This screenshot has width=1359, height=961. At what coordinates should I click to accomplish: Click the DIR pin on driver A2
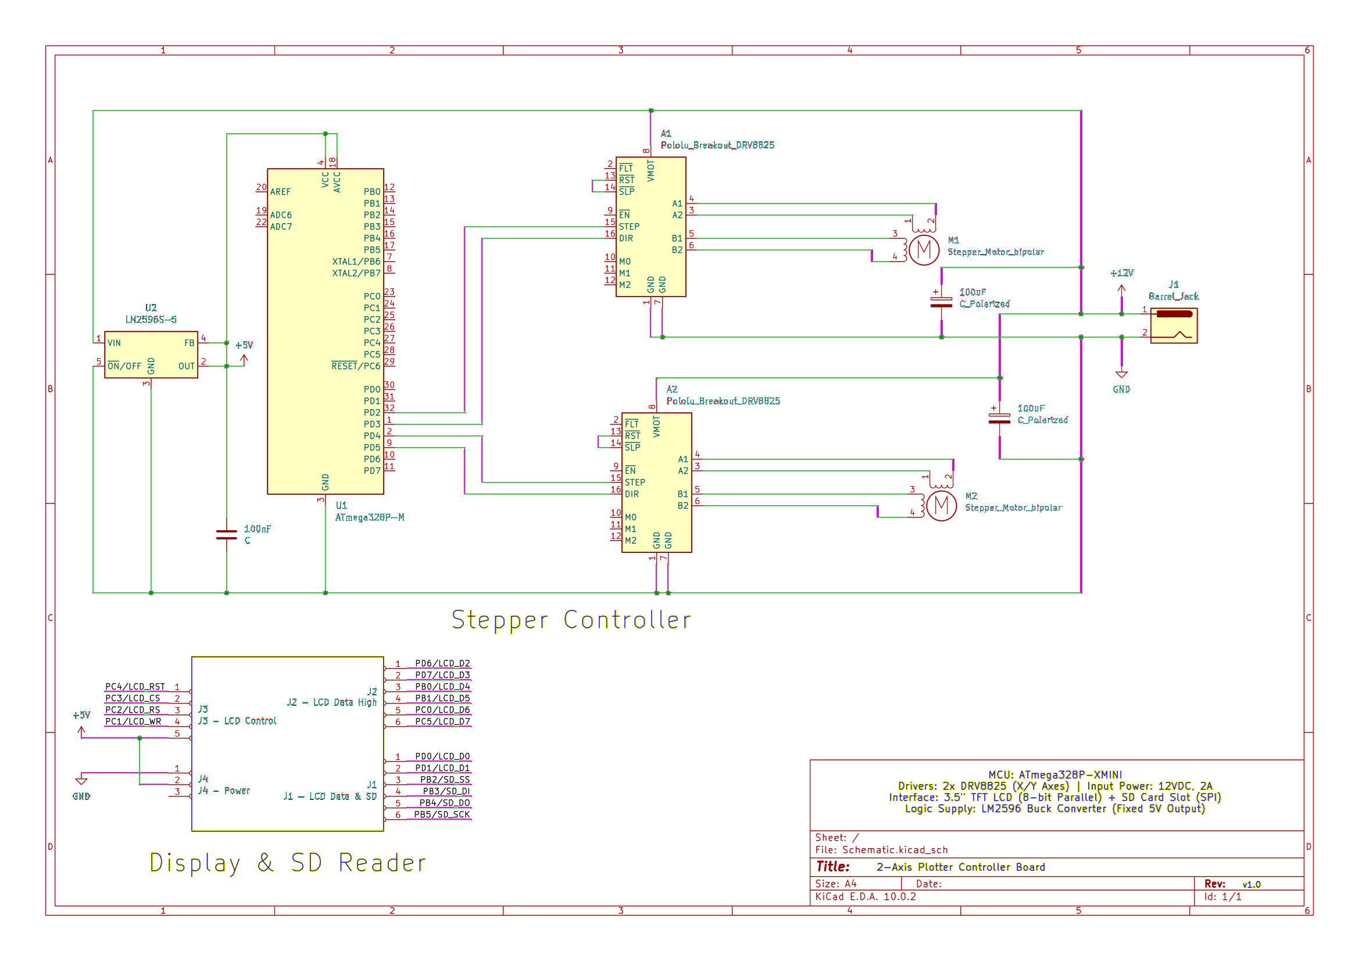coord(626,494)
